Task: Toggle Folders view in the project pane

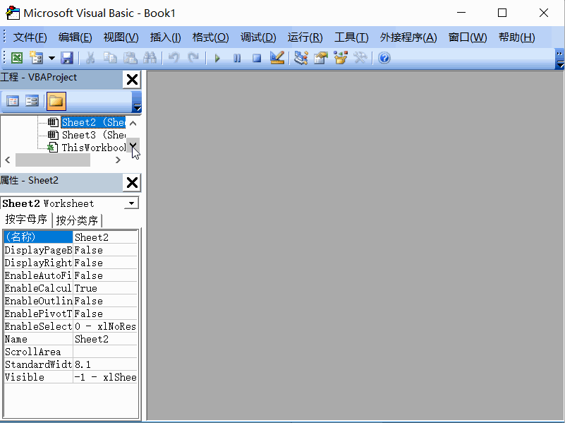Action: pos(56,101)
